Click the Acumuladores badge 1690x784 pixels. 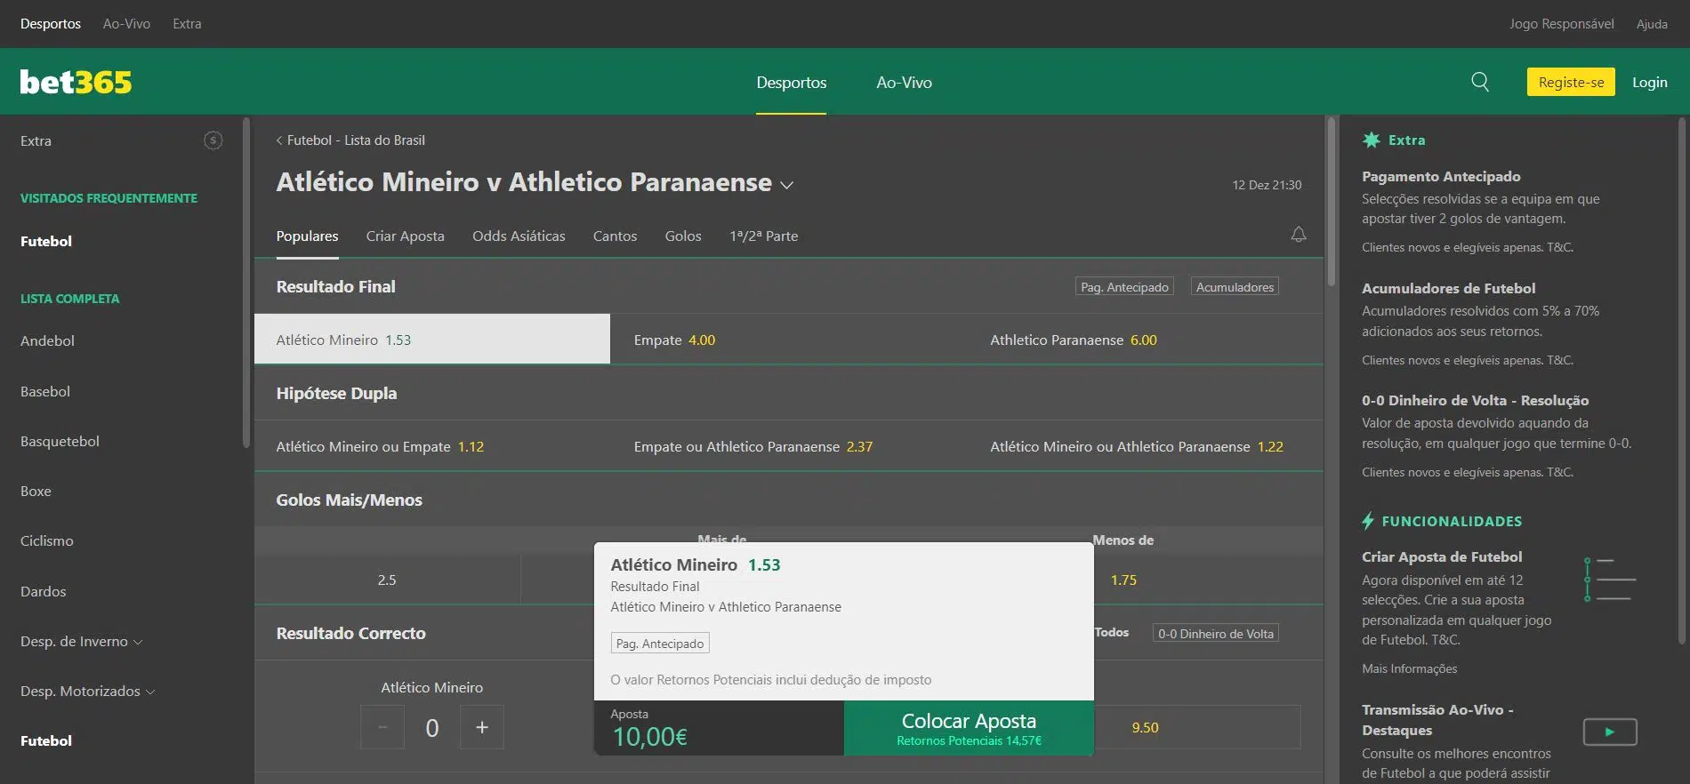[1235, 286]
